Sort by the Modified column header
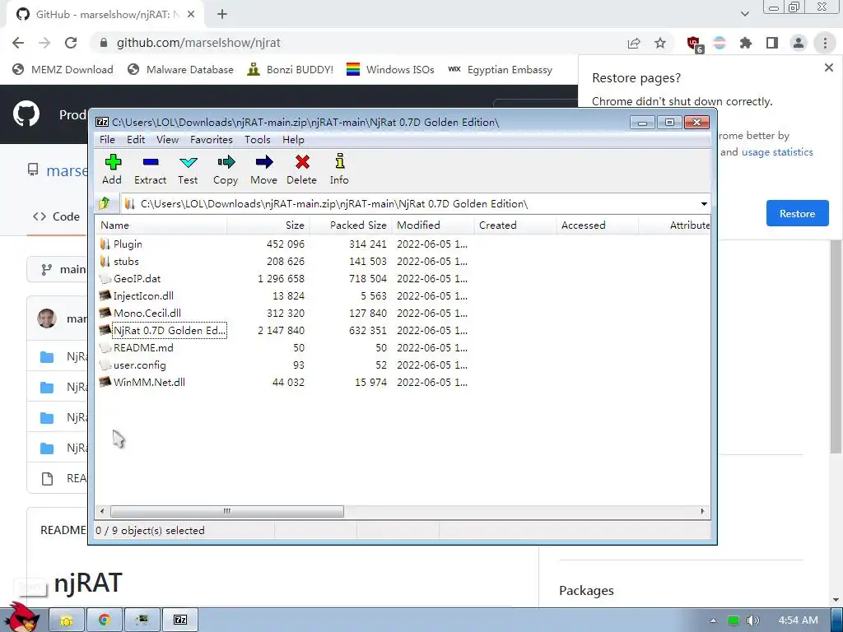 pyautogui.click(x=433, y=225)
